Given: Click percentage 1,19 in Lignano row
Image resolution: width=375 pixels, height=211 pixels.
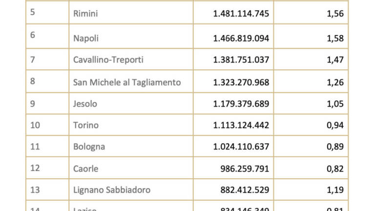Looking at the screenshot, I should (x=335, y=190).
